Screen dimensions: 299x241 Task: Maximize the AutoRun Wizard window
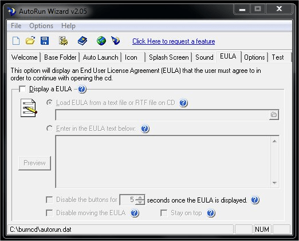(x=258, y=9)
